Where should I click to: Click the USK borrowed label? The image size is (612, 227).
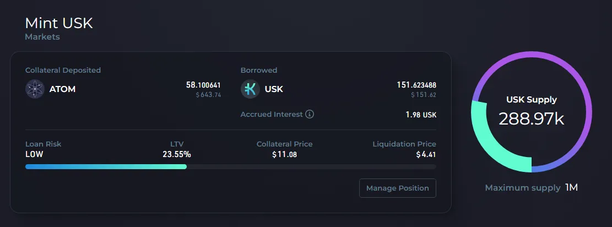pyautogui.click(x=274, y=89)
